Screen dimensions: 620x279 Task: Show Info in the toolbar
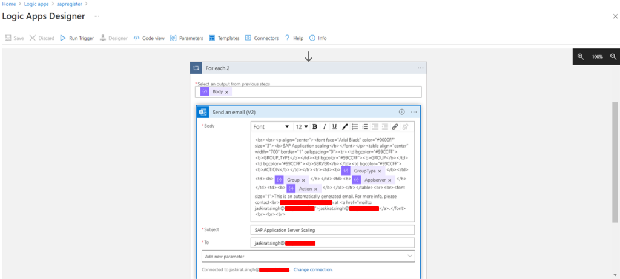318,38
